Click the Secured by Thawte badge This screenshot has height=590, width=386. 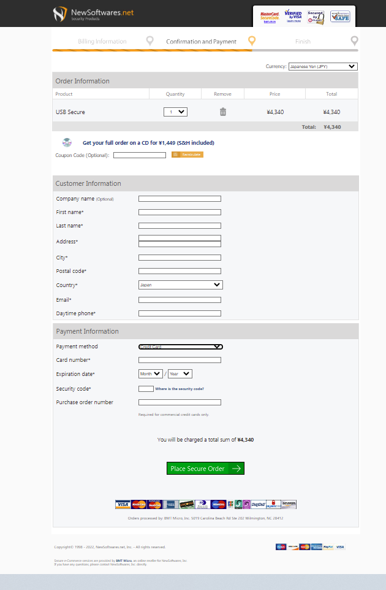coord(316,17)
